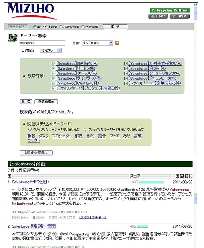Click the しぼり込み画面へ button
The height and width of the screenshot is (248, 204).
(x=36, y=153)
